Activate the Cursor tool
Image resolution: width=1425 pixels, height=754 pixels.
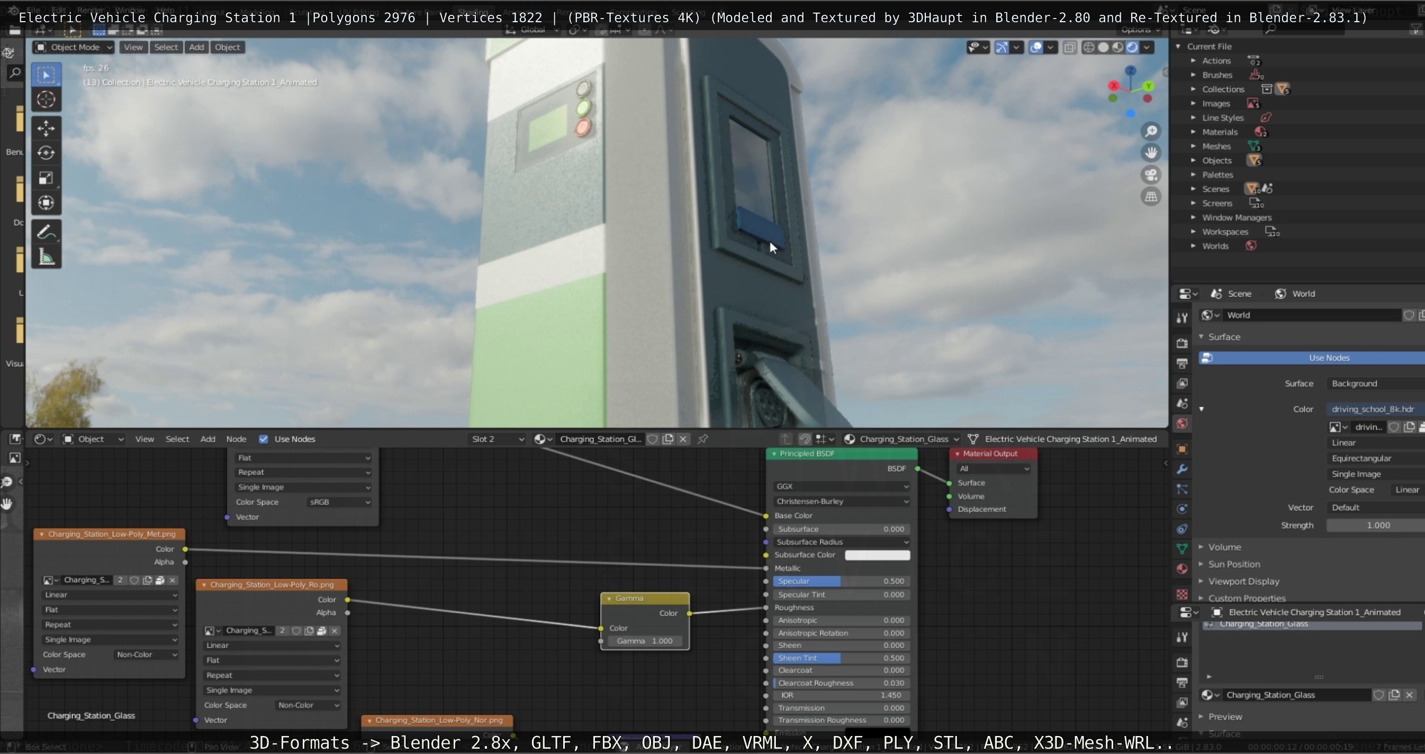46,99
